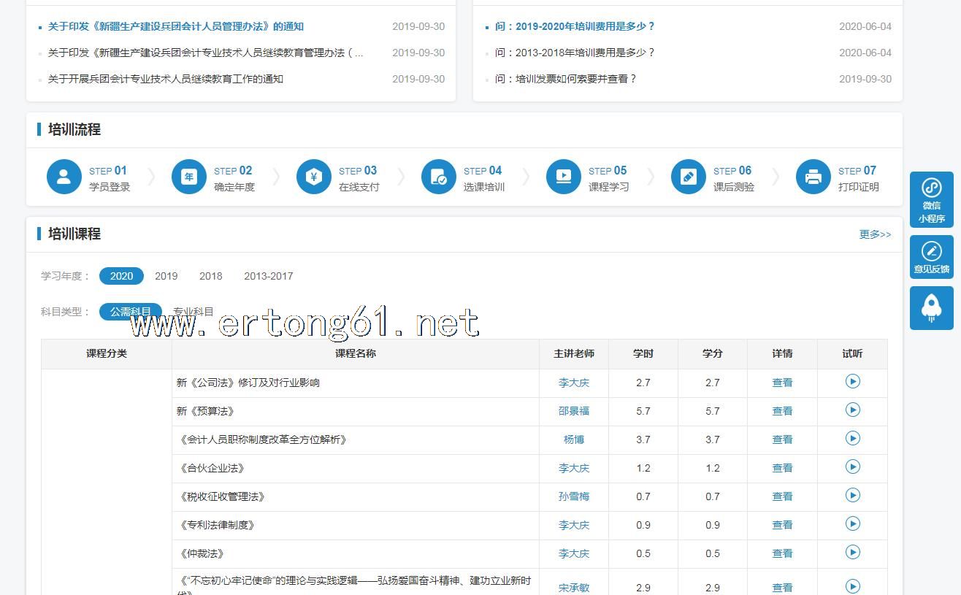Click the STEP 07 打印证明 printer icon
The height and width of the screenshot is (595, 961).
pos(813,177)
